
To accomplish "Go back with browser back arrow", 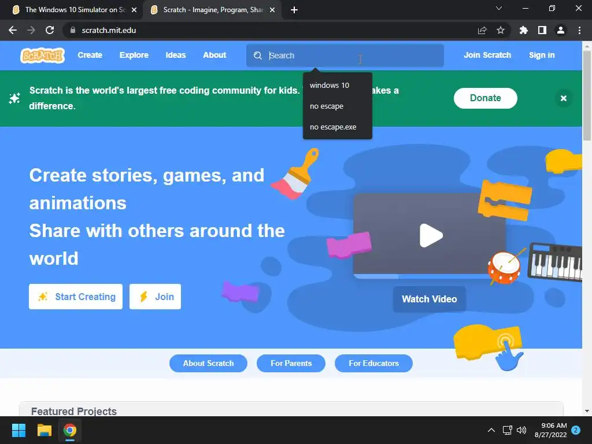I will pyautogui.click(x=13, y=30).
